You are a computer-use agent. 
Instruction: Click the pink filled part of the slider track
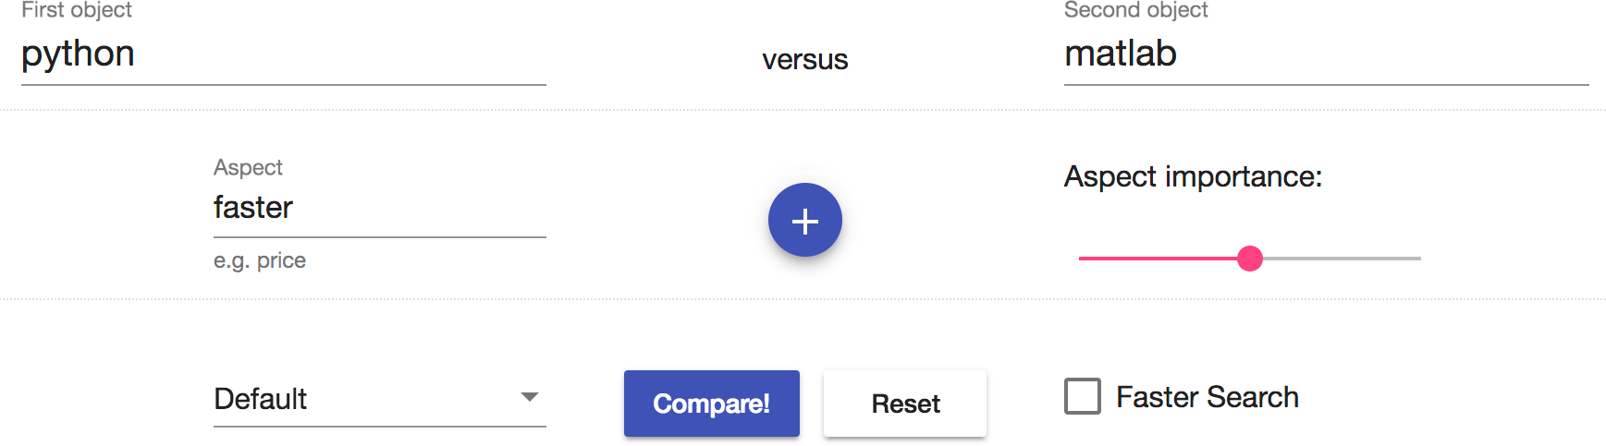pyautogui.click(x=1156, y=259)
